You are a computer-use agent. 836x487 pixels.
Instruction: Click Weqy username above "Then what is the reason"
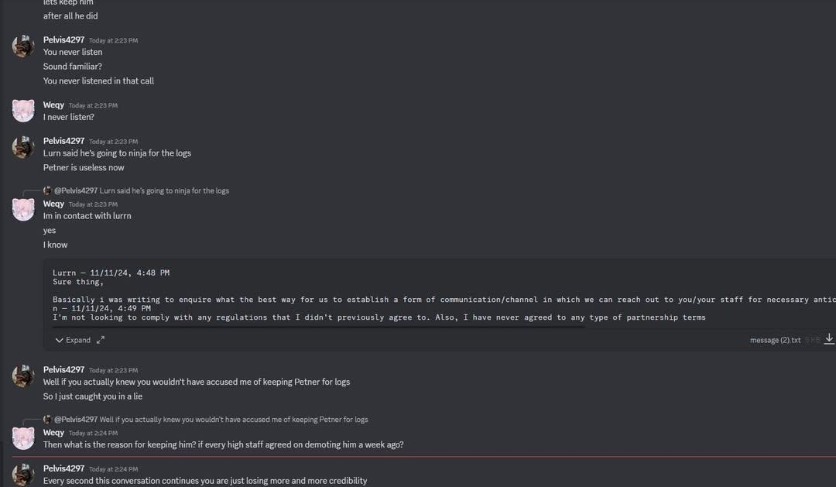[x=53, y=433]
